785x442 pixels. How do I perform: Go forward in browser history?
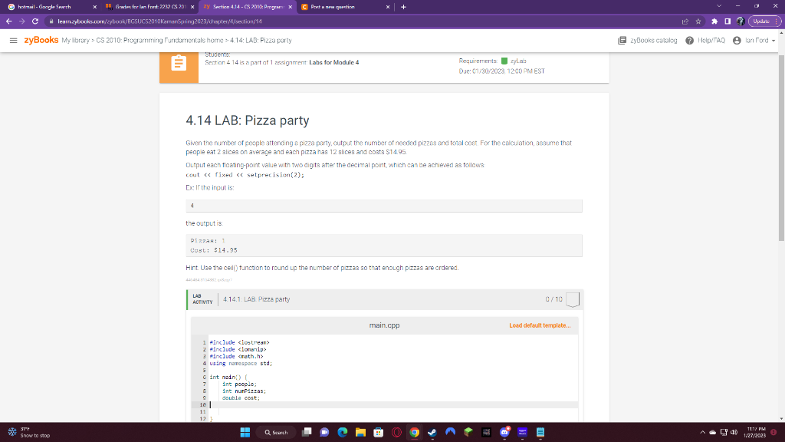tap(22, 21)
